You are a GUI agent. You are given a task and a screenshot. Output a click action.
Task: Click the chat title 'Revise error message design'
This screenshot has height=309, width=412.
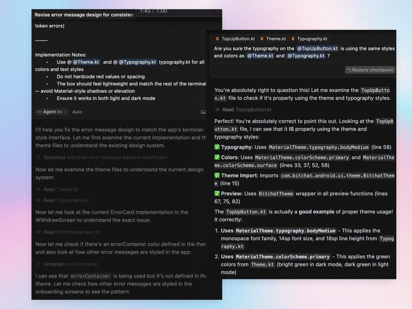pos(84,15)
